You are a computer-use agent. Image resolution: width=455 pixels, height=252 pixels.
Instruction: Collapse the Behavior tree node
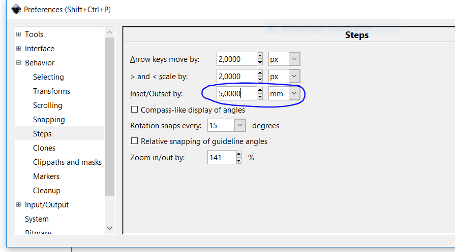pos(19,62)
